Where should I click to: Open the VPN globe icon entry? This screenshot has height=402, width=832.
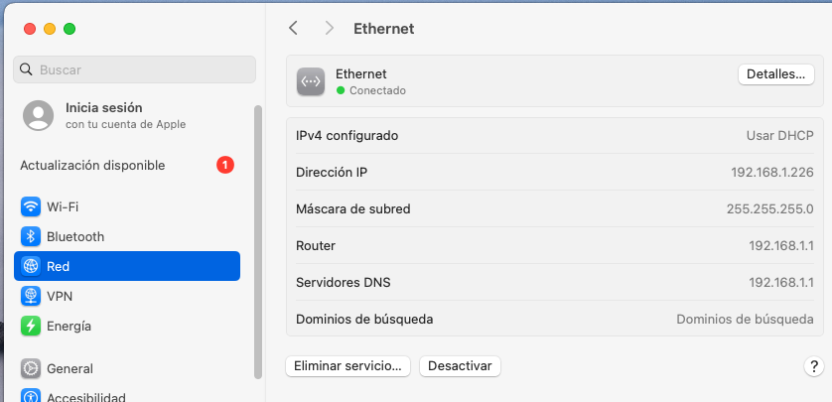[31, 296]
